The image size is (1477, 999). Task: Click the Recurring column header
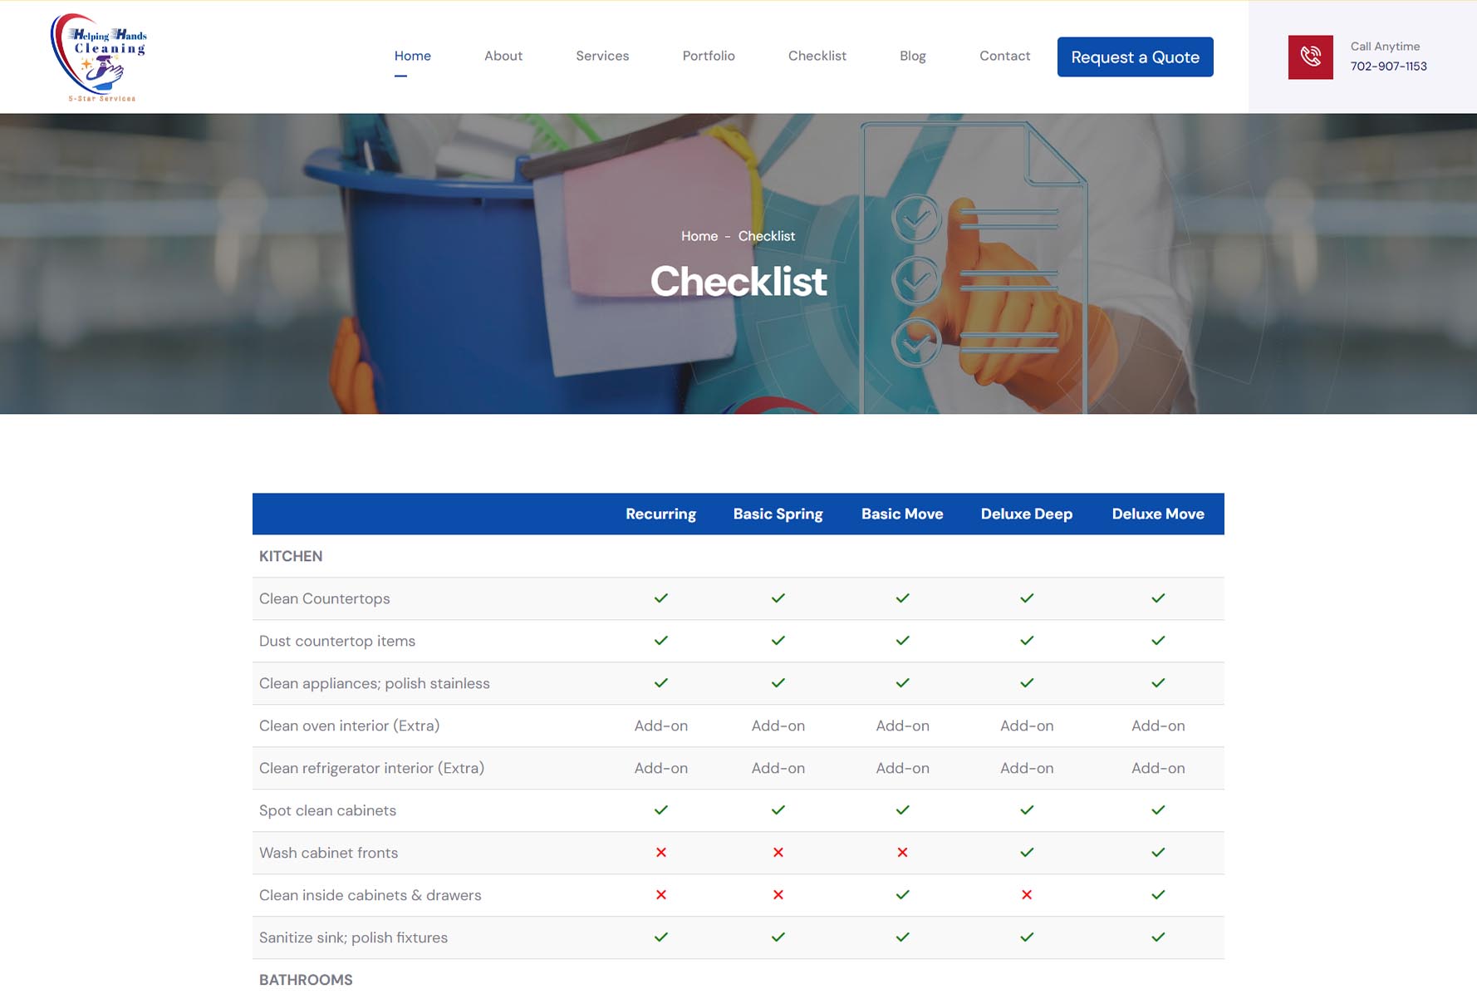coord(660,514)
